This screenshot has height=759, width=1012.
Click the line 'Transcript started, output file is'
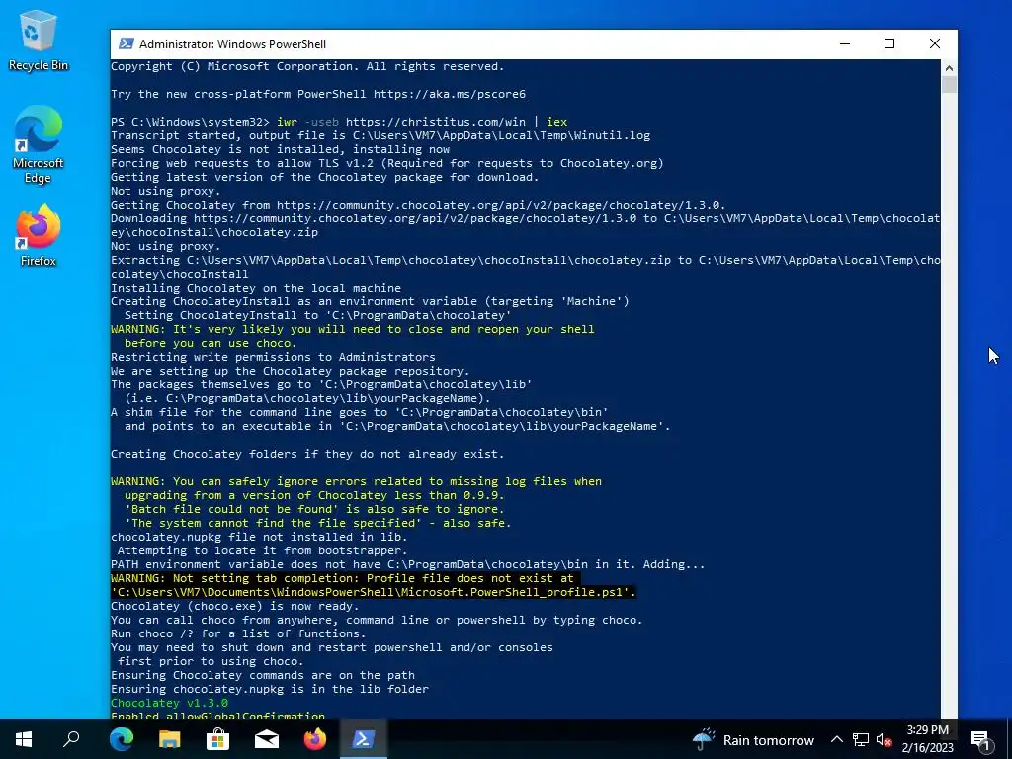coord(380,135)
